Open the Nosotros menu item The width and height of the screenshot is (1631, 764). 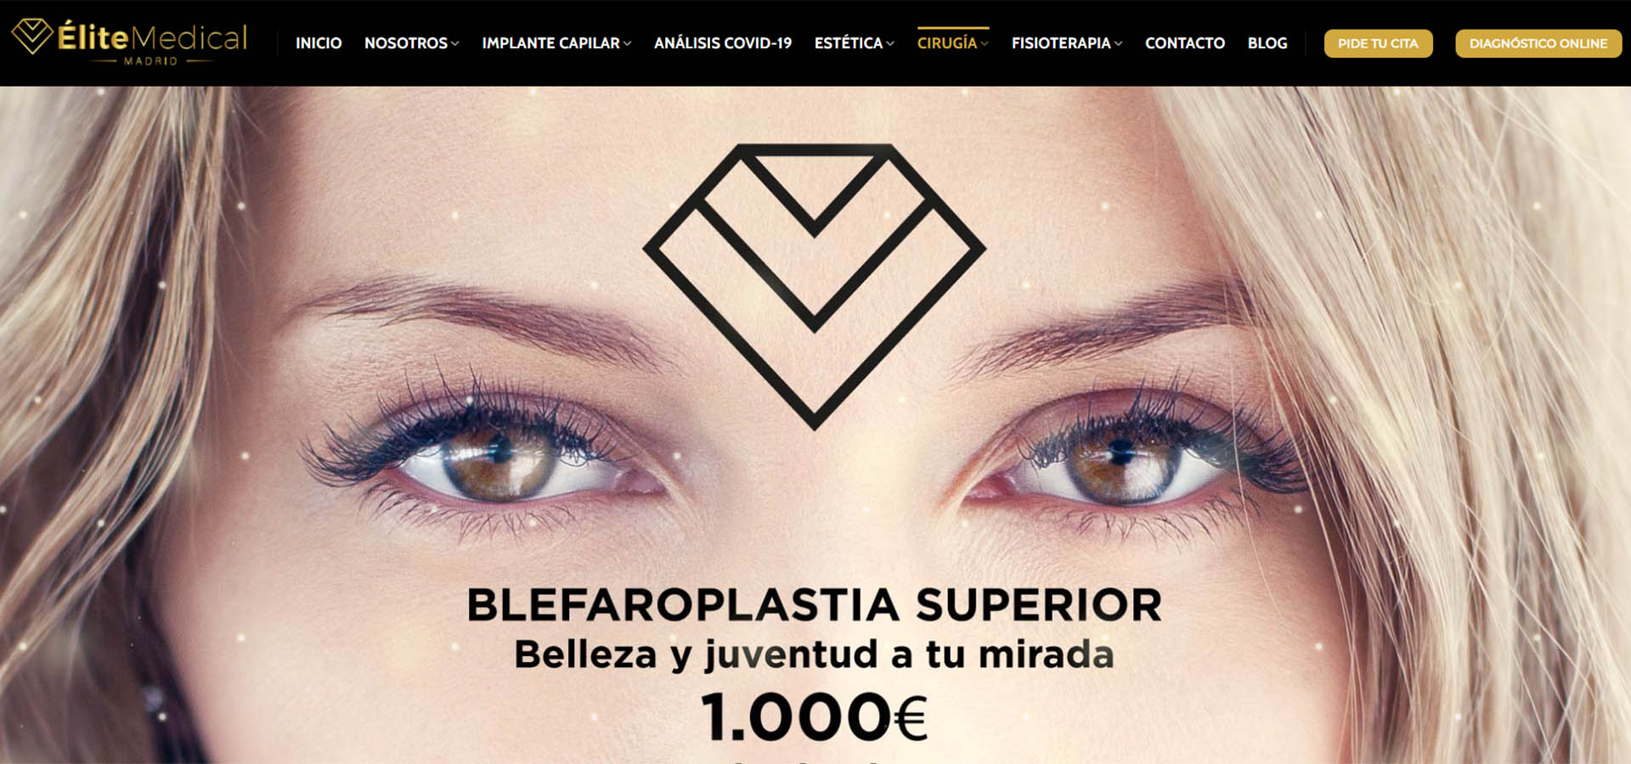[405, 43]
